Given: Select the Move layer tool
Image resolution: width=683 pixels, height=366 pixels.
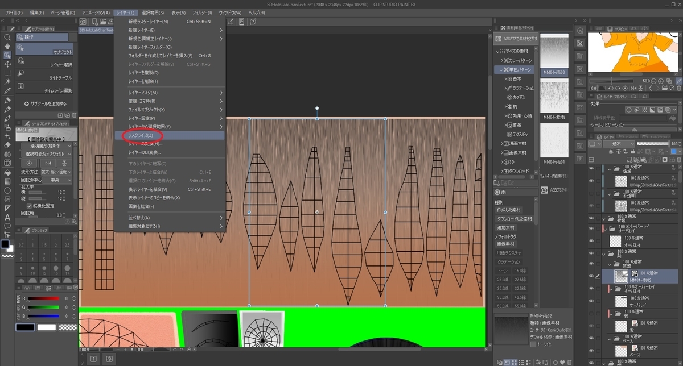Looking at the screenshot, I should tap(7, 64).
